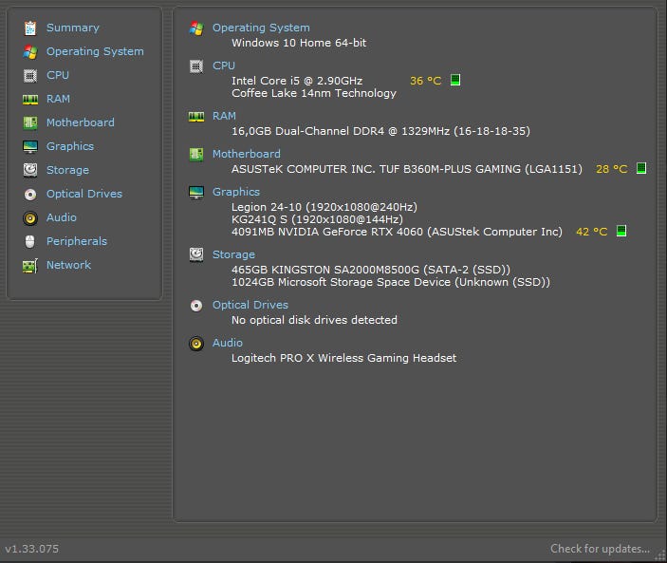
Task: Click the Peripherals mouse icon in sidebar
Action: [29, 242]
